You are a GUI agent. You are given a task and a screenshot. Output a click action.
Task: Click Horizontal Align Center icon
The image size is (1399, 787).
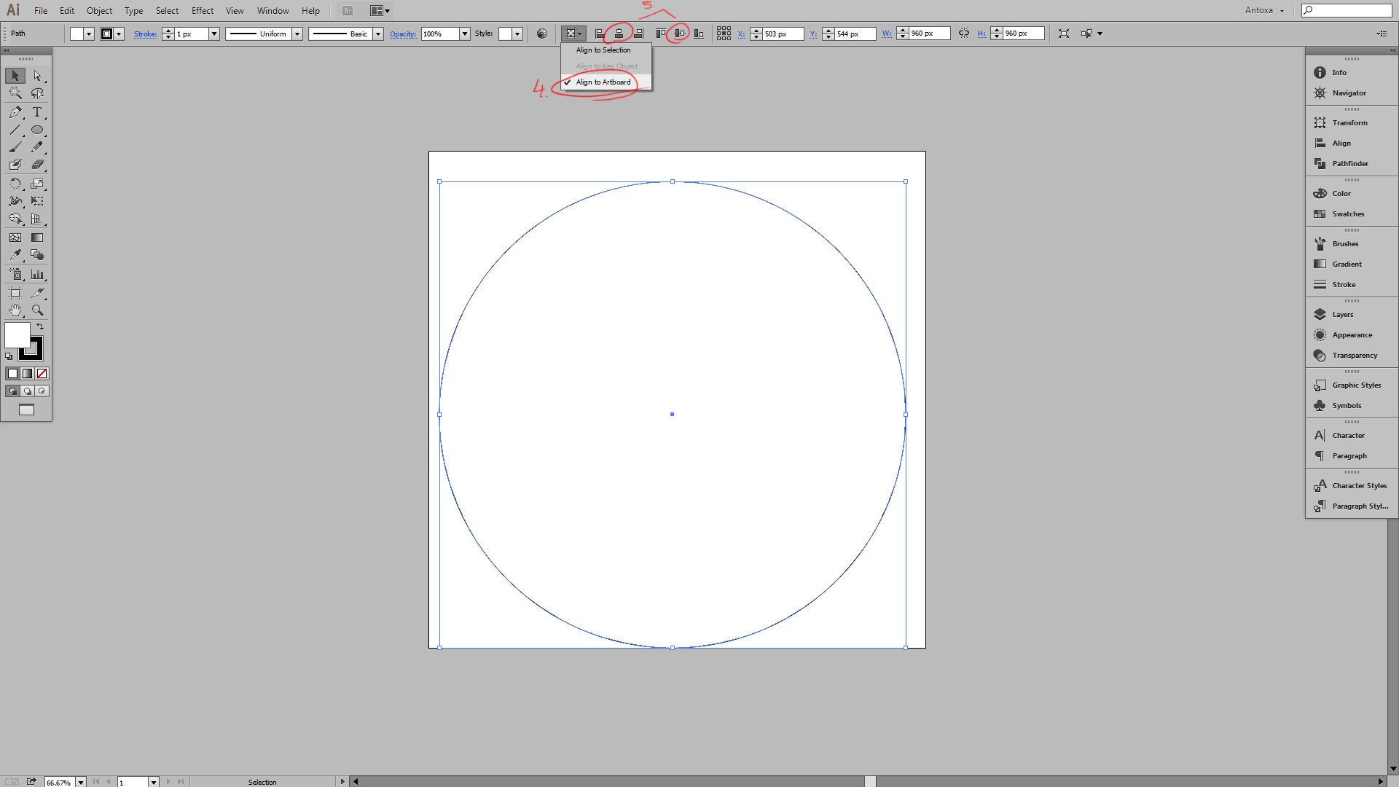(619, 34)
